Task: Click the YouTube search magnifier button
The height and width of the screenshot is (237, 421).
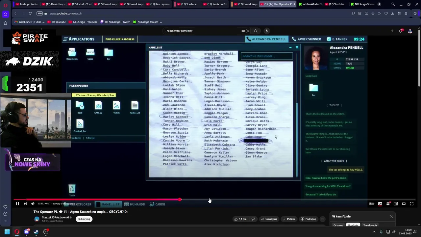Action: pos(256,31)
